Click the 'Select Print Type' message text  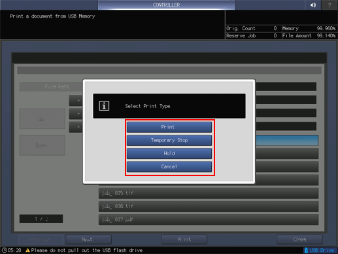point(148,106)
